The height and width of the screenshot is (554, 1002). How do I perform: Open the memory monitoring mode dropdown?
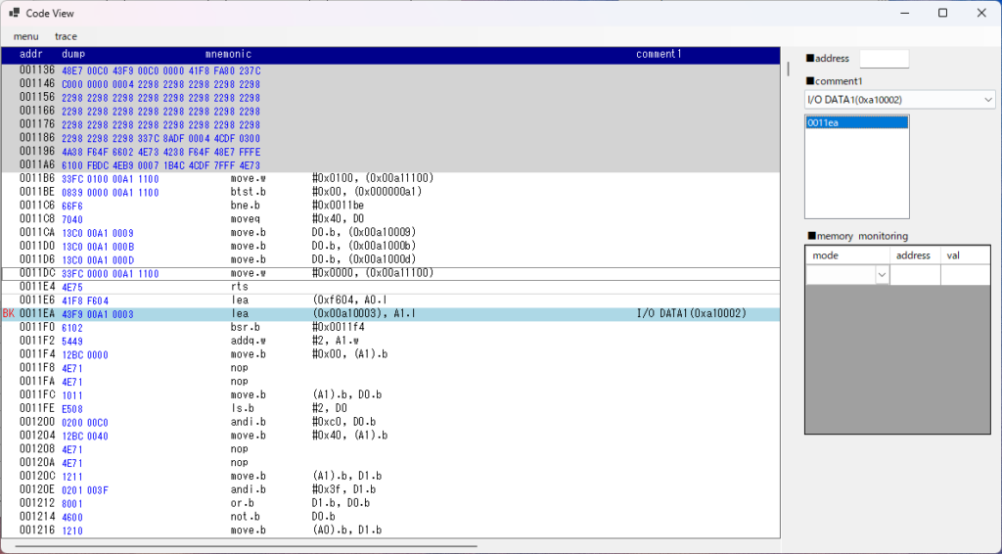pyautogui.click(x=882, y=276)
